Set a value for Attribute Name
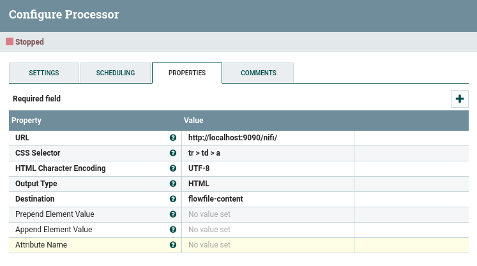The image size is (477, 266). 268,245
